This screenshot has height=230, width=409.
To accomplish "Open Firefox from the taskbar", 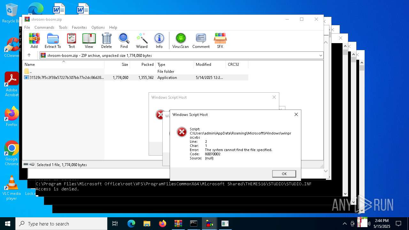I will click(163, 224).
